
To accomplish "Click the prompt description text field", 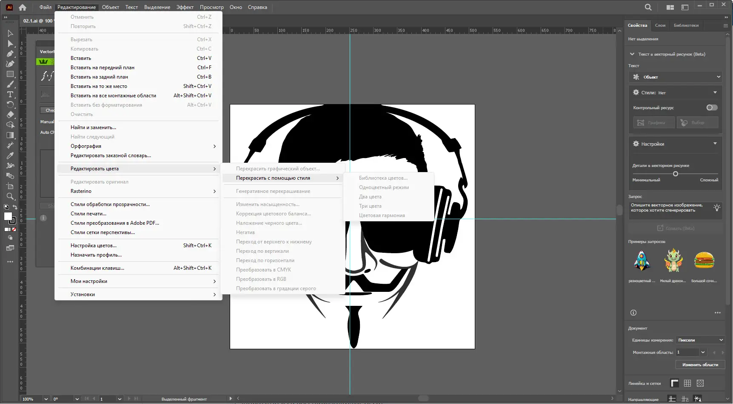I will 669,210.
